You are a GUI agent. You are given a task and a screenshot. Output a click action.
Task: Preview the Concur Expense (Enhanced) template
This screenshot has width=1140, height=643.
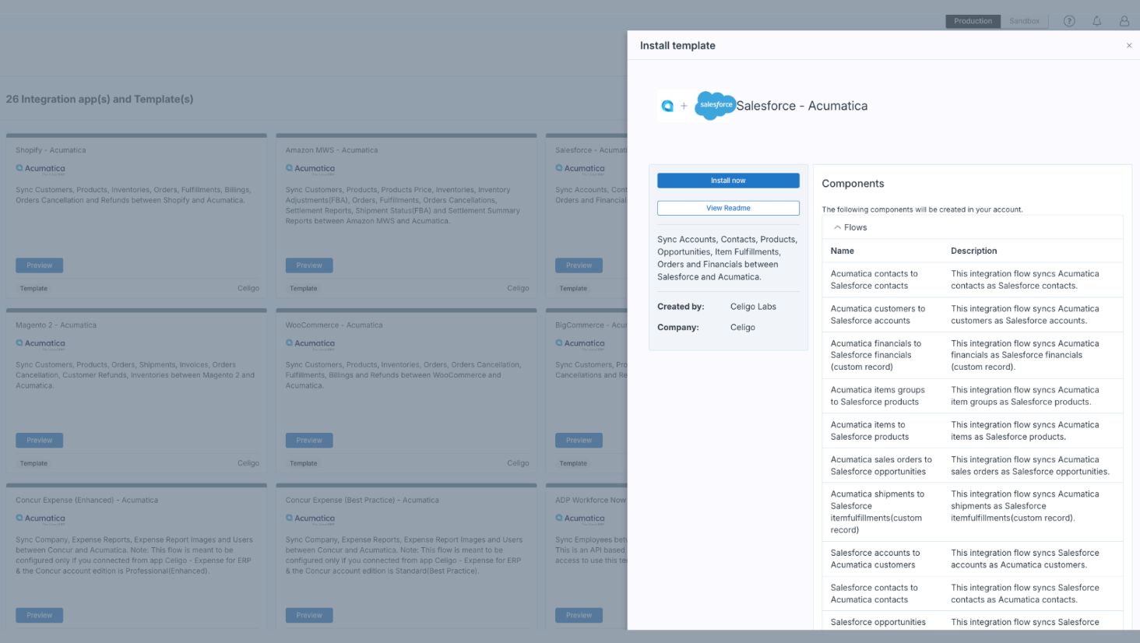pyautogui.click(x=40, y=615)
